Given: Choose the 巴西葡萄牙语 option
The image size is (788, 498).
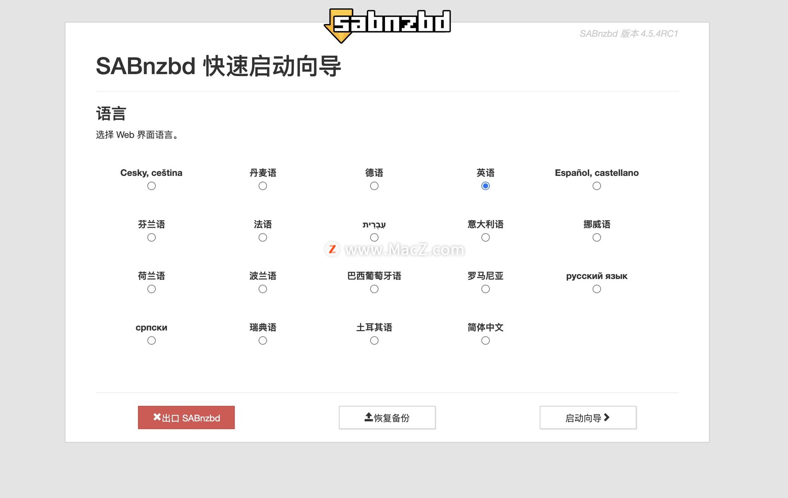Looking at the screenshot, I should [x=374, y=289].
